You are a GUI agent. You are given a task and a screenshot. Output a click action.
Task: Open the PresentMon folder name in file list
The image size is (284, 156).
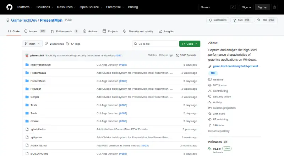click(38, 81)
